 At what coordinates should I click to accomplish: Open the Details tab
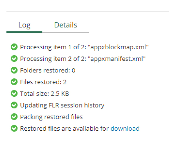pos(66,25)
